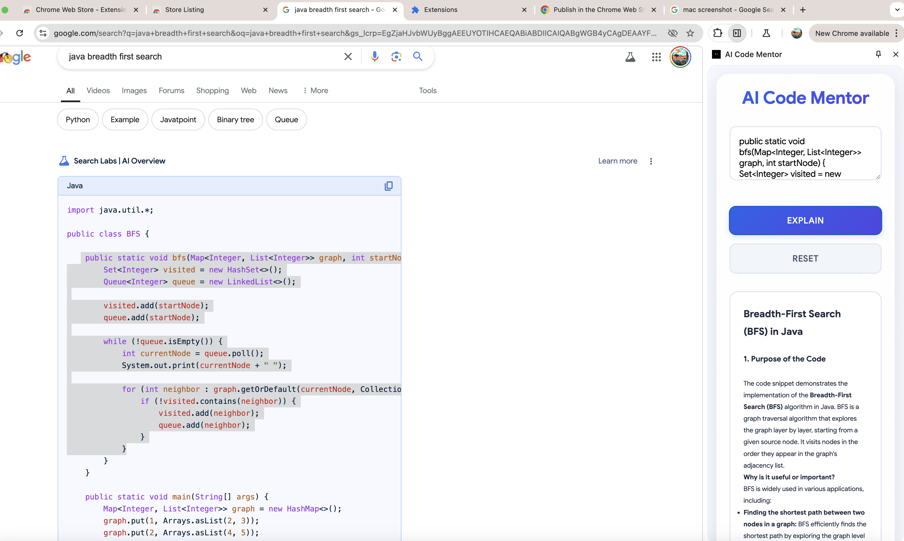Toggle the Chrome side panel
This screenshot has height=541, width=904.
coord(737,33)
